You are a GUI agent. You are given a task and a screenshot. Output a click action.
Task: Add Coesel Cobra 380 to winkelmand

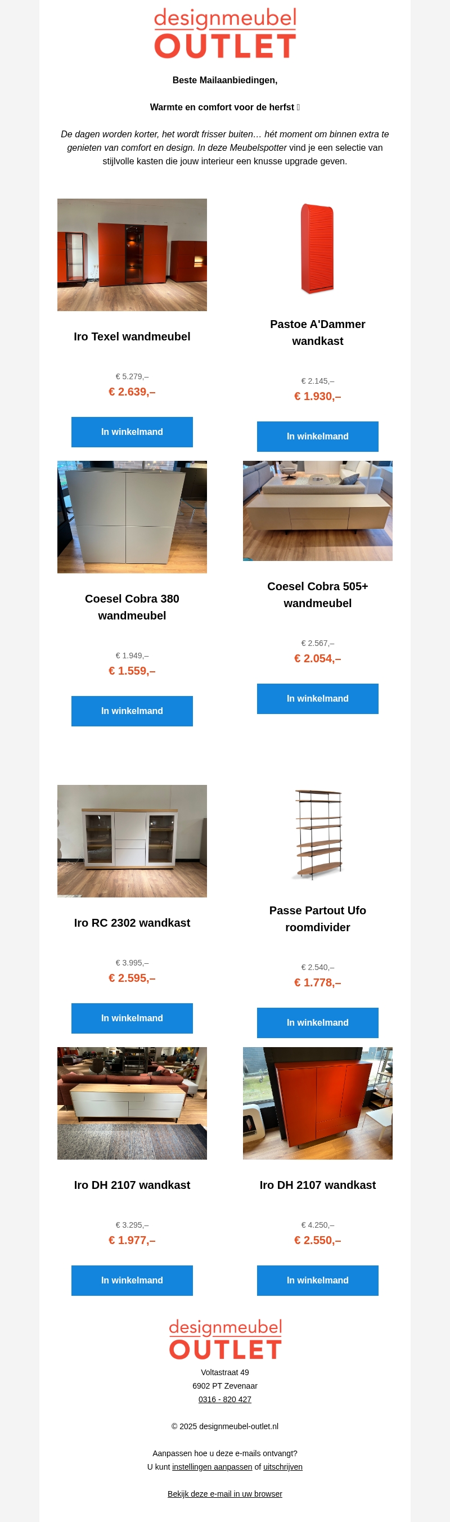[132, 711]
